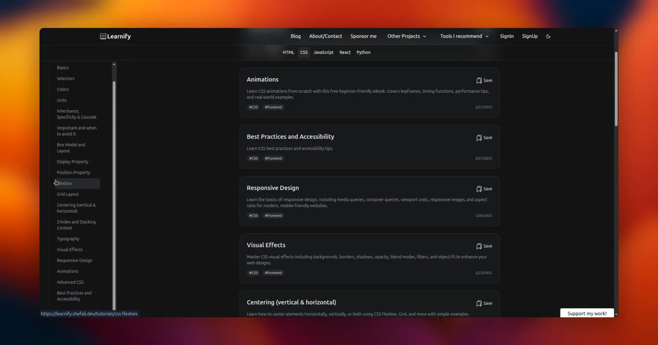Click the SignUp link
The image size is (658, 345).
[529, 36]
